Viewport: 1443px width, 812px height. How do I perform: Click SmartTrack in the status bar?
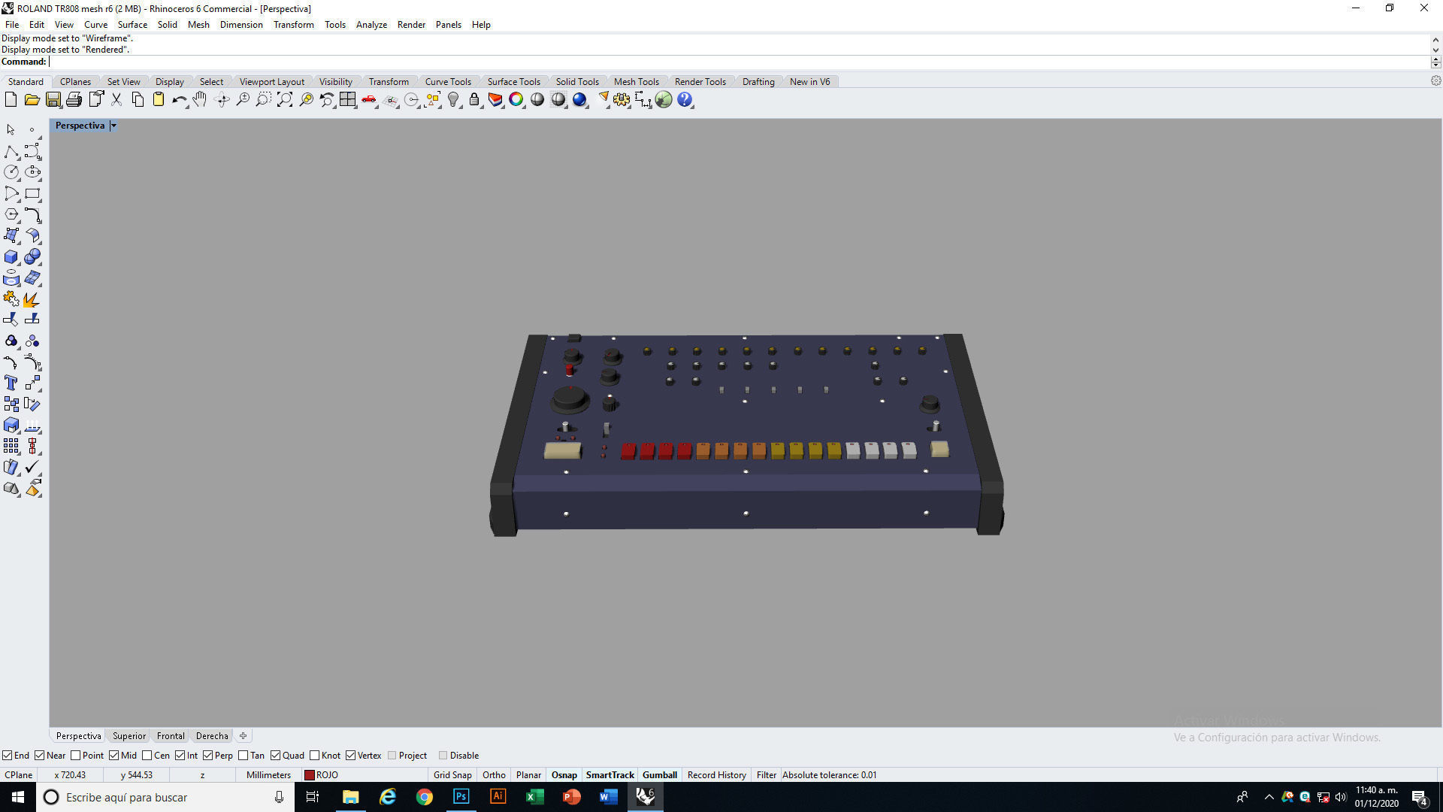[610, 775]
